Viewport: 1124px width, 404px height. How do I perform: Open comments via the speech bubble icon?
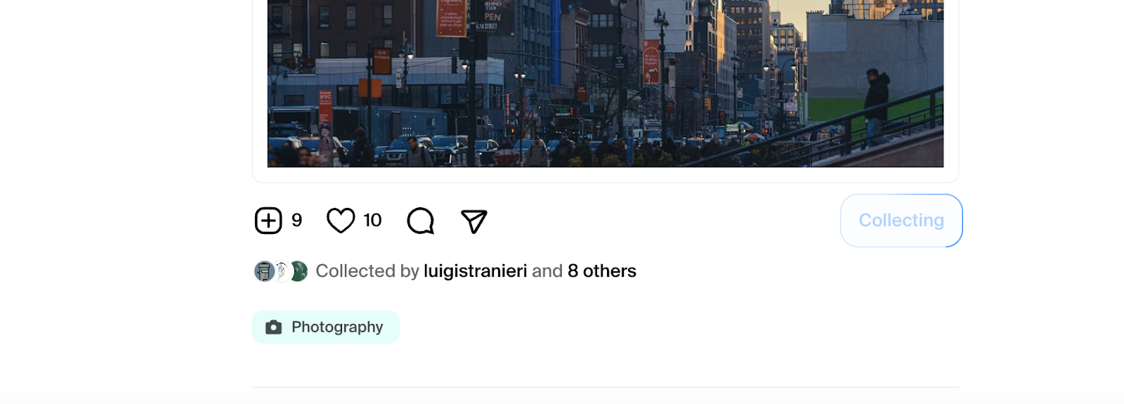421,221
